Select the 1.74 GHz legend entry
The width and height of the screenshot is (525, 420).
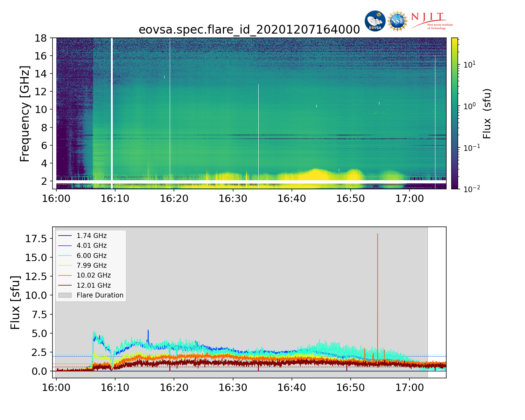(x=91, y=236)
